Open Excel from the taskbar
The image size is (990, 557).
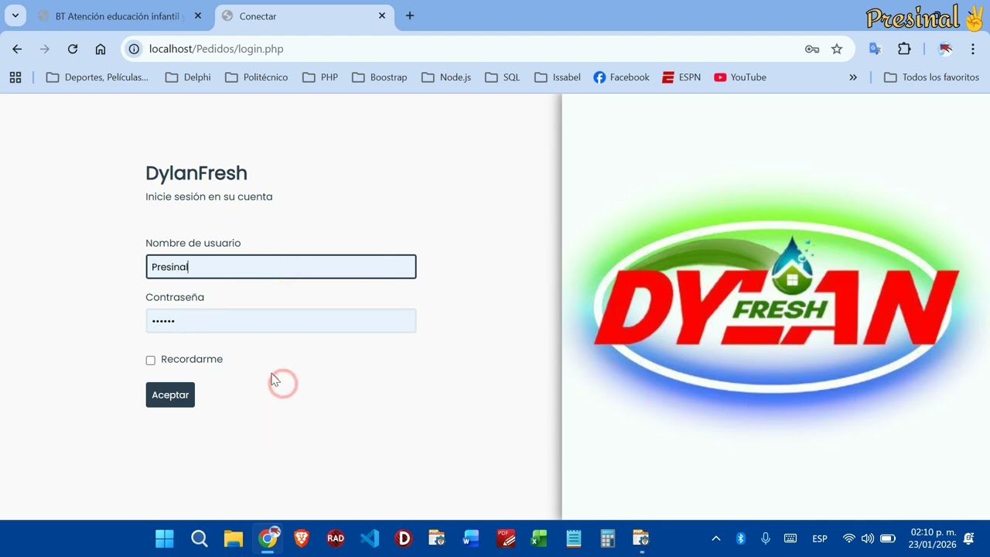click(539, 538)
